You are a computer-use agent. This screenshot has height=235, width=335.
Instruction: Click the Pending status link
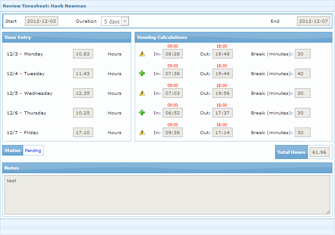pyautogui.click(x=33, y=151)
